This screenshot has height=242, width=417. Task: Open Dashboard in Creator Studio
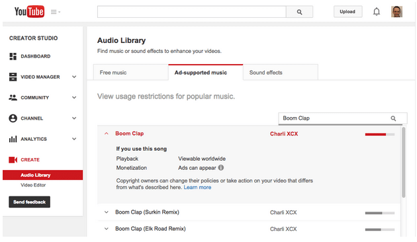[36, 56]
